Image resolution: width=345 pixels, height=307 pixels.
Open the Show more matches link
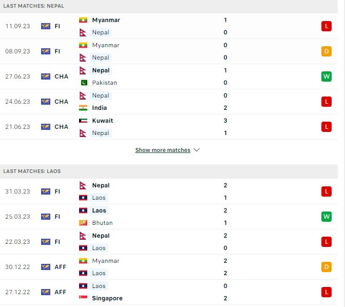[163, 150]
